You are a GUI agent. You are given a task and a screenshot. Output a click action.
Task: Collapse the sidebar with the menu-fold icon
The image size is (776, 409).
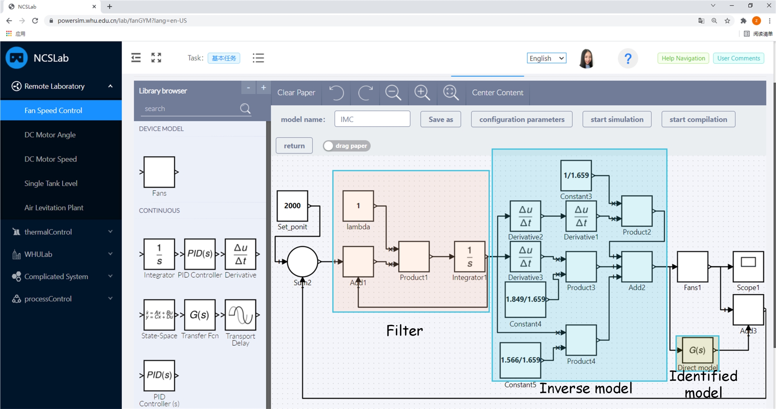[x=136, y=58]
